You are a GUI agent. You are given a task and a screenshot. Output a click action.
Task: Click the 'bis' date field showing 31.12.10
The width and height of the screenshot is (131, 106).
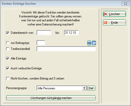point(71,33)
